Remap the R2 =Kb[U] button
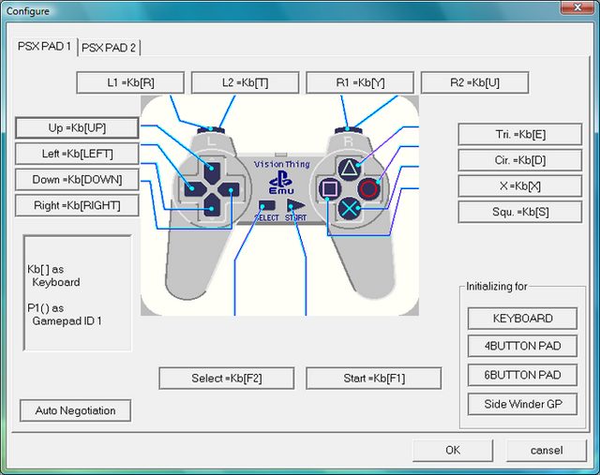 [475, 82]
